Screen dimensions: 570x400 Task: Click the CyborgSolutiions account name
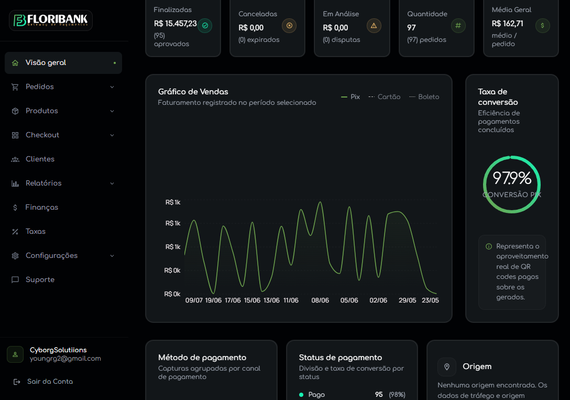[58, 350]
